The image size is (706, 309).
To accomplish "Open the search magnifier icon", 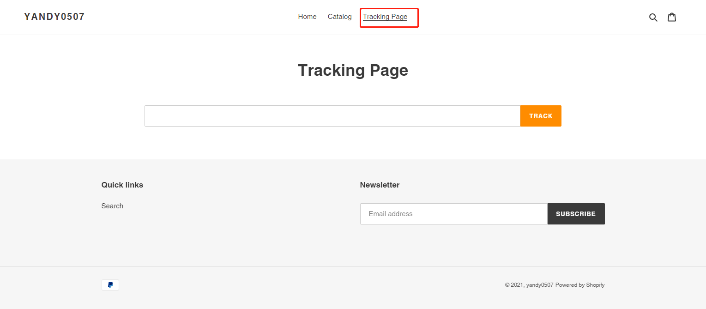I will (653, 17).
